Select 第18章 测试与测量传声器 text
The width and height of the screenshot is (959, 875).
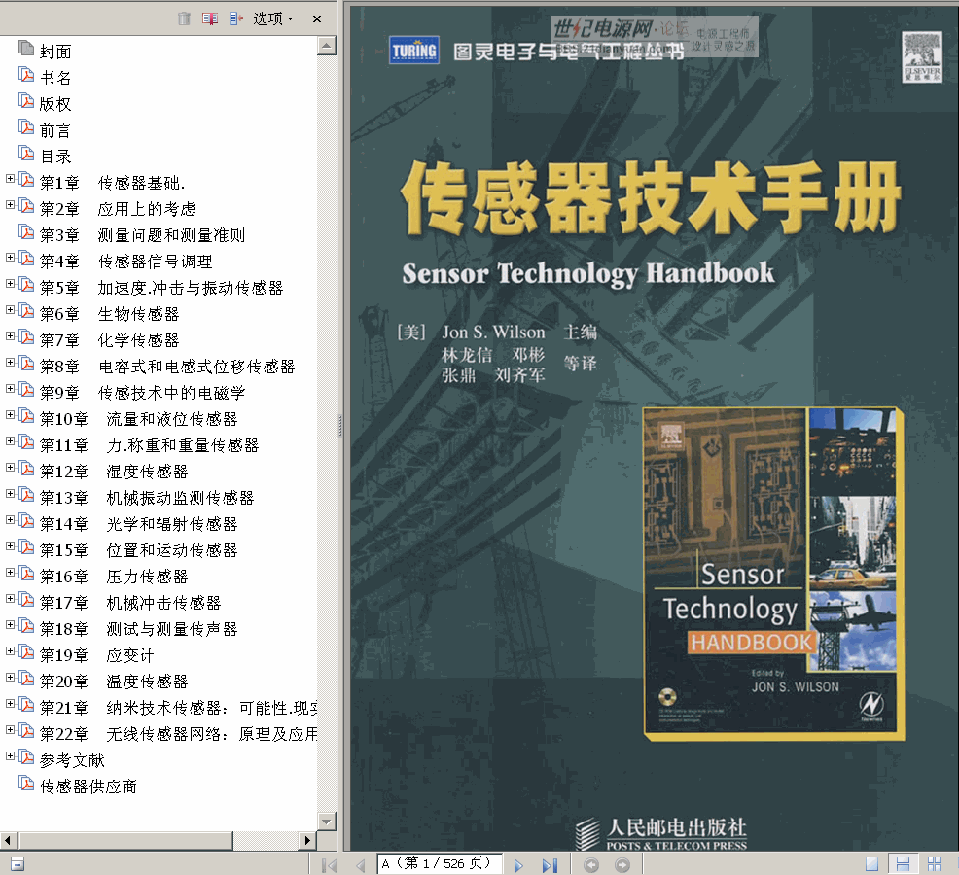point(139,629)
